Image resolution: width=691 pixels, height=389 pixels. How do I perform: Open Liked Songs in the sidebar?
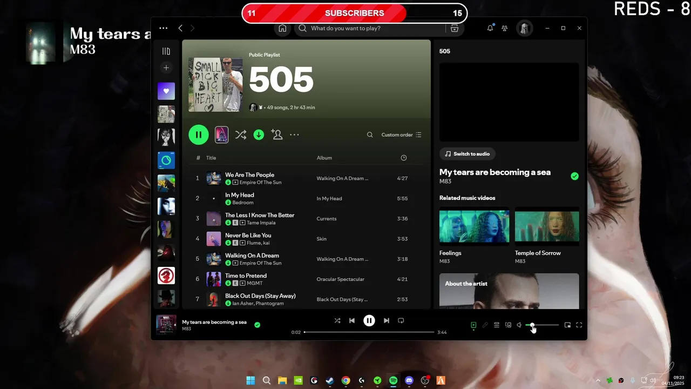(x=166, y=91)
